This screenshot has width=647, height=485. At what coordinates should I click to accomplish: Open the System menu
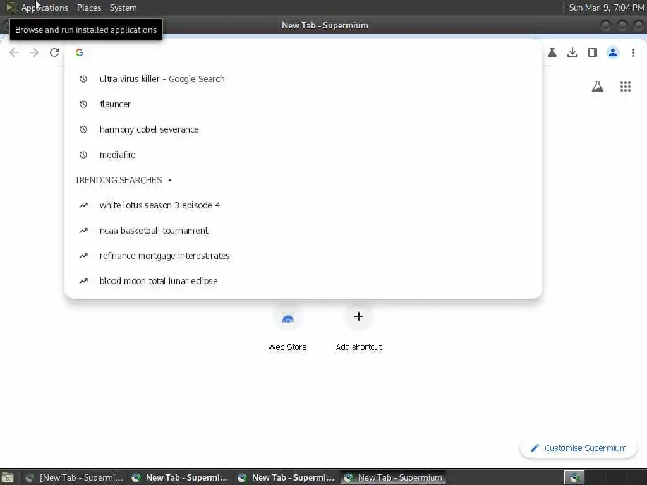click(x=123, y=8)
